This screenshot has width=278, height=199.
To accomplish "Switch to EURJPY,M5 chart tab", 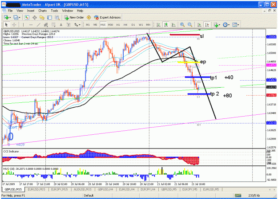I will (190, 189).
